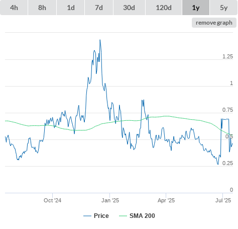Screen dimensions: 238x229
Task: Open the 1d time range view
Action: [x=71, y=8]
